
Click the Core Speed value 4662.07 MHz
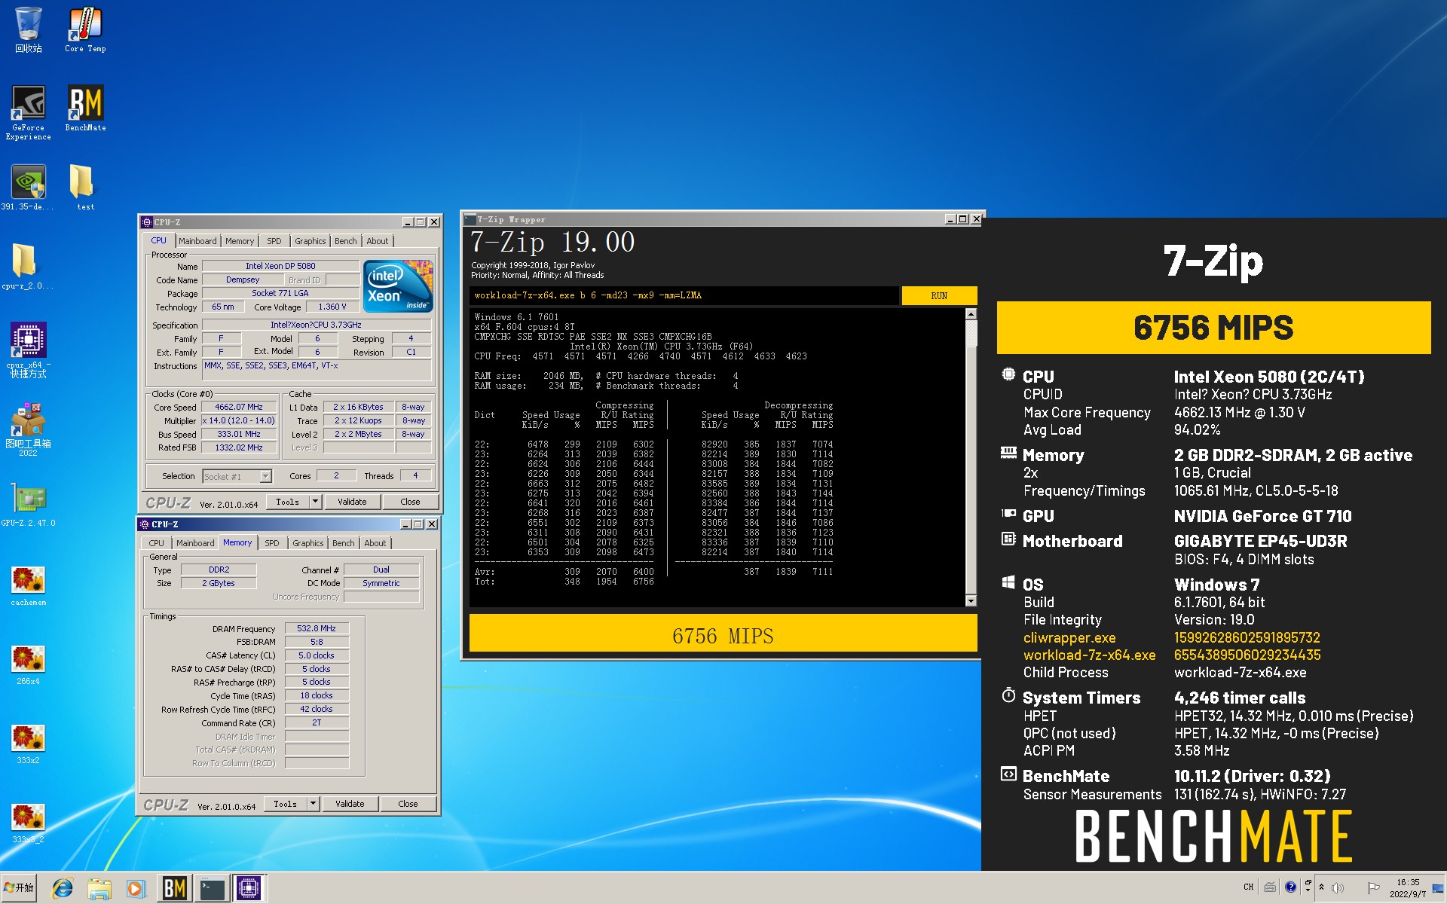(239, 407)
